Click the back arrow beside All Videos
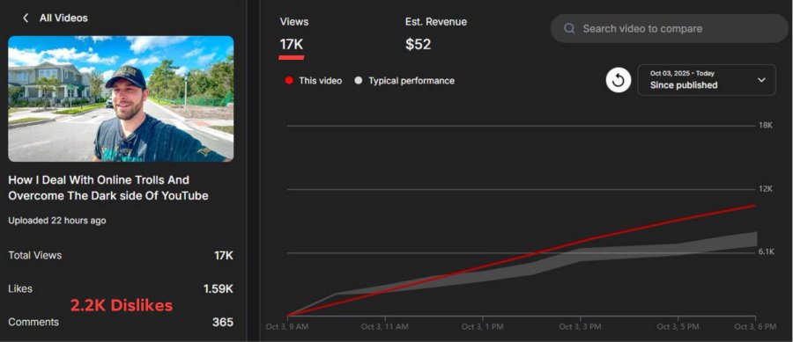 [x=26, y=18]
